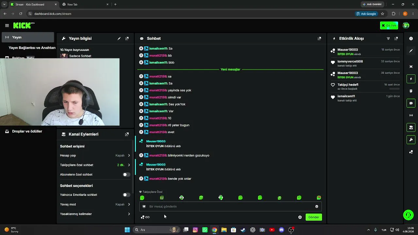Click the green Kick logo

coord(23,25)
